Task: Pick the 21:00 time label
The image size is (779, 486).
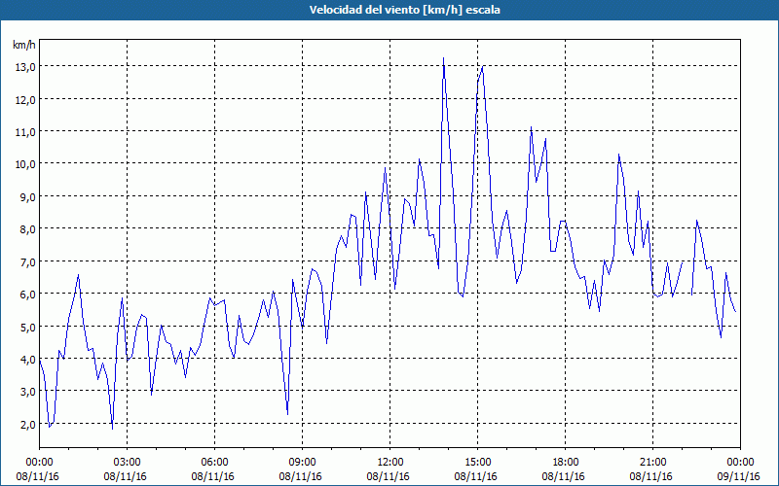Action: click(652, 463)
